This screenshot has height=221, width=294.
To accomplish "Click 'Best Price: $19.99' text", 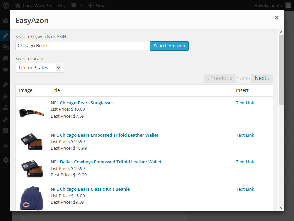I will click(68, 175).
